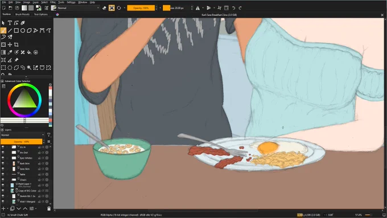This screenshot has height=218, width=387.
Task: Select the Assistant tool
Action: point(3,60)
